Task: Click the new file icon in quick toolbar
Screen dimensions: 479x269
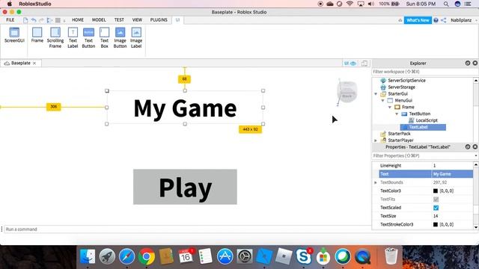Action: pos(25,20)
